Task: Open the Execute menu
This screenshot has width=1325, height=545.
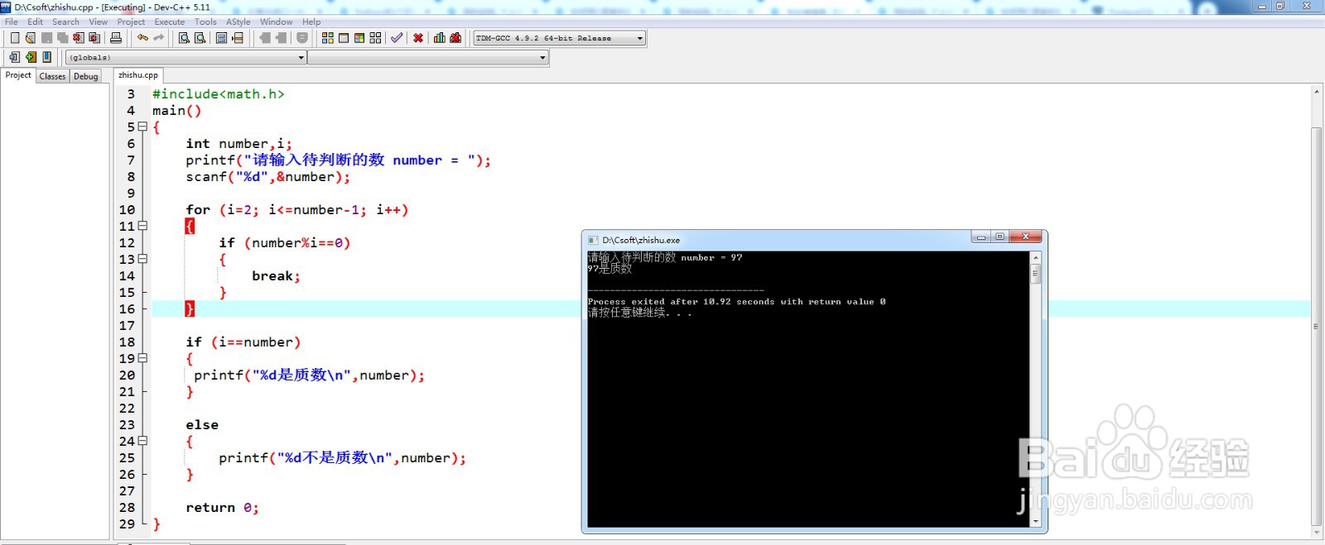Action: pyautogui.click(x=170, y=22)
